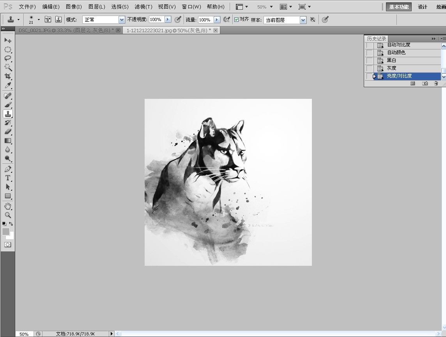Select the Lasso tool
This screenshot has width=446, height=337.
coord(8,58)
